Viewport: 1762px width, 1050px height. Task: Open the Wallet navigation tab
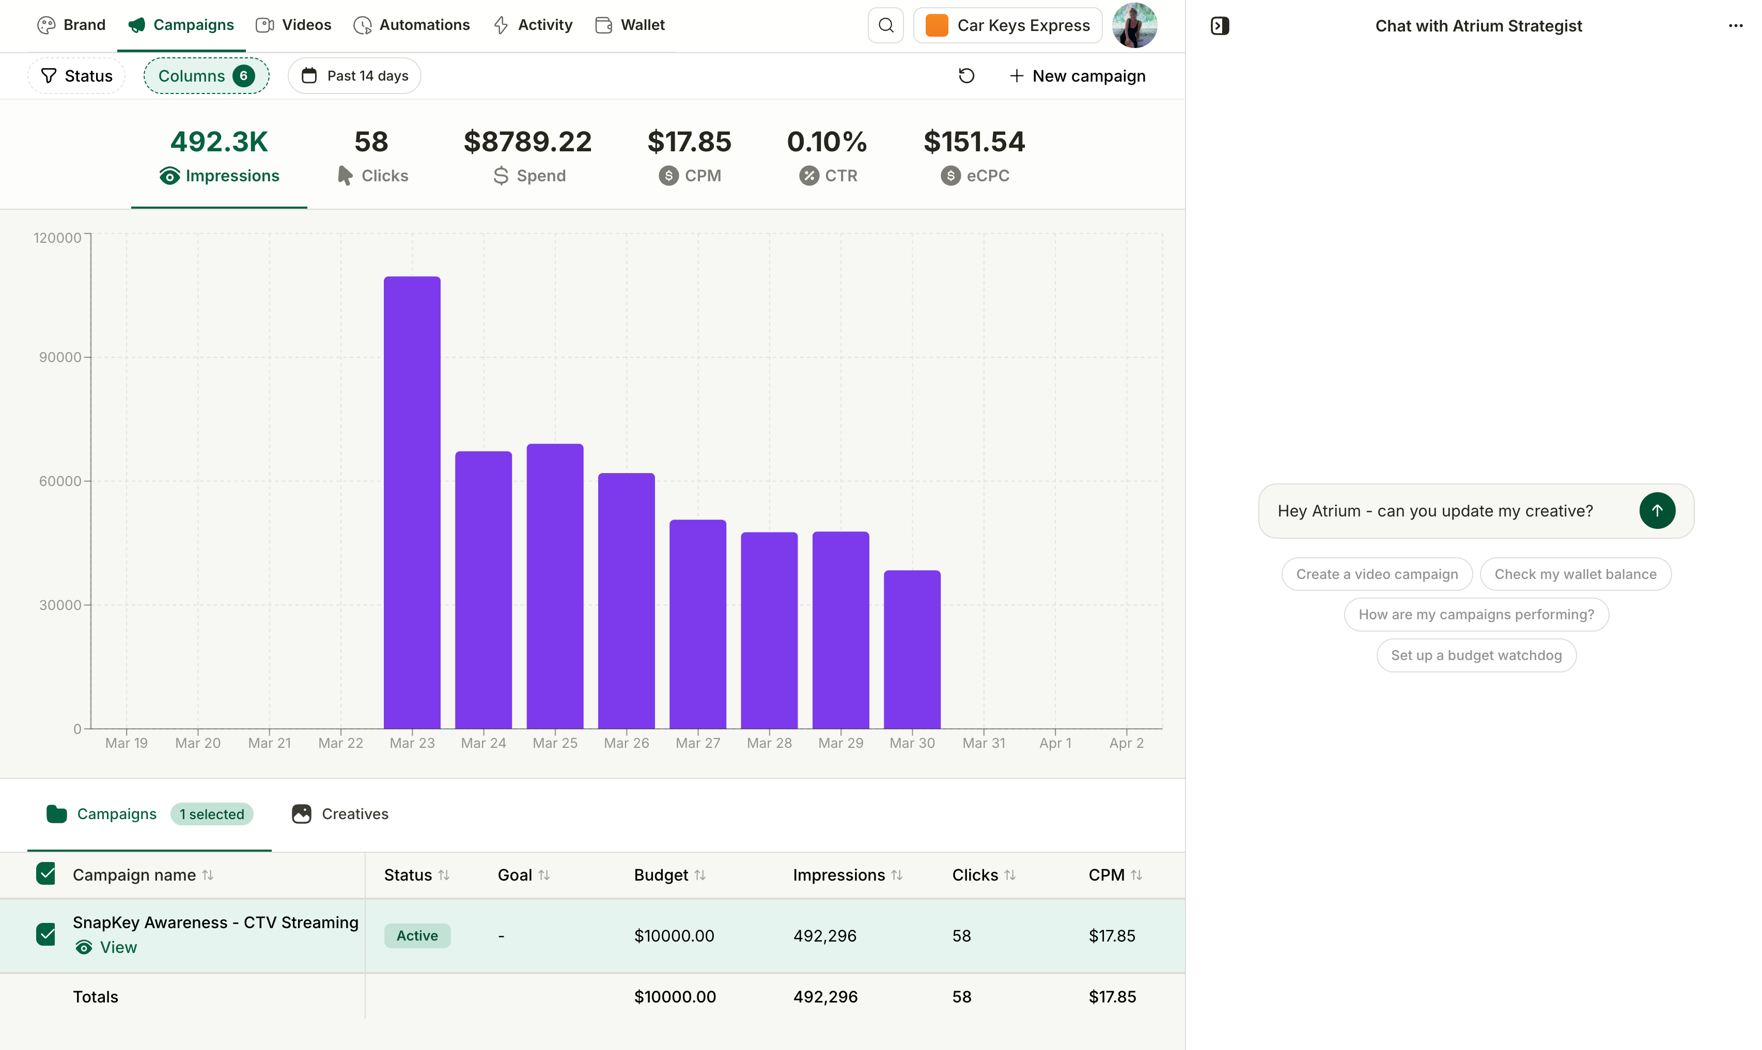[x=630, y=25]
